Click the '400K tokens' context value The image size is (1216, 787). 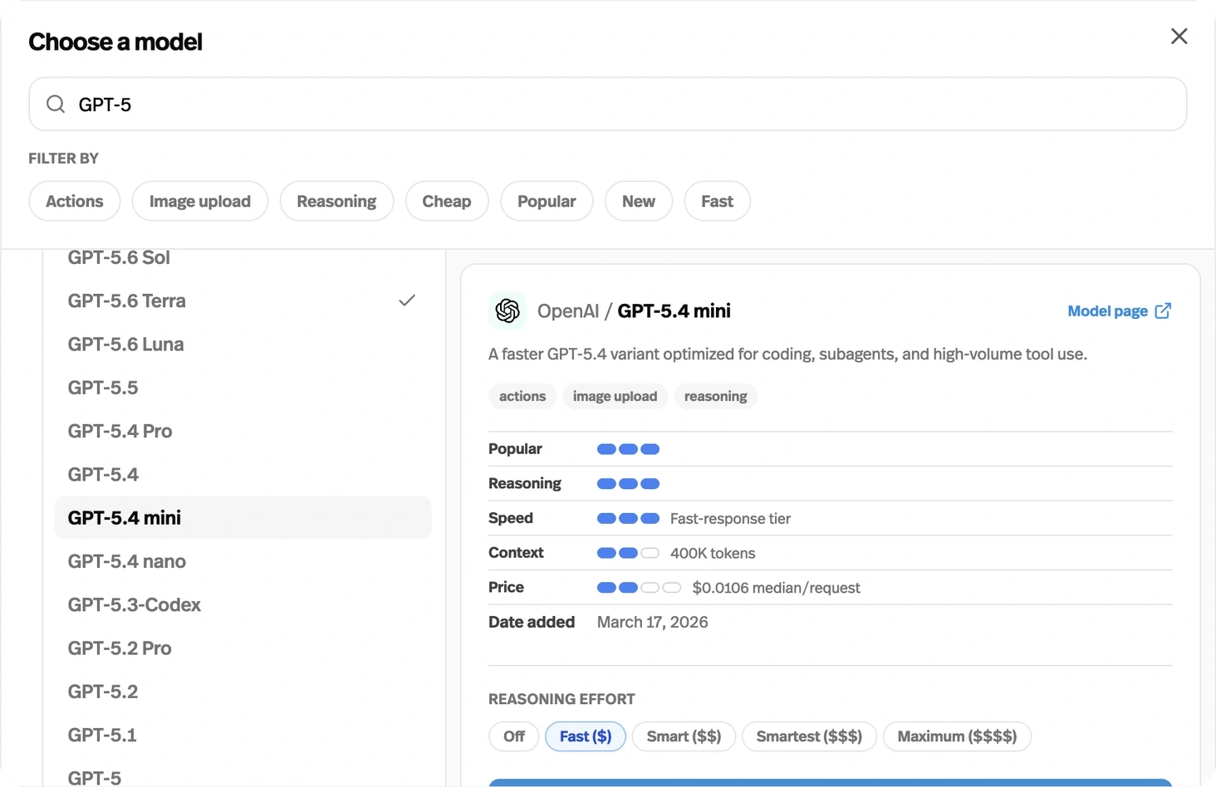[x=713, y=553]
